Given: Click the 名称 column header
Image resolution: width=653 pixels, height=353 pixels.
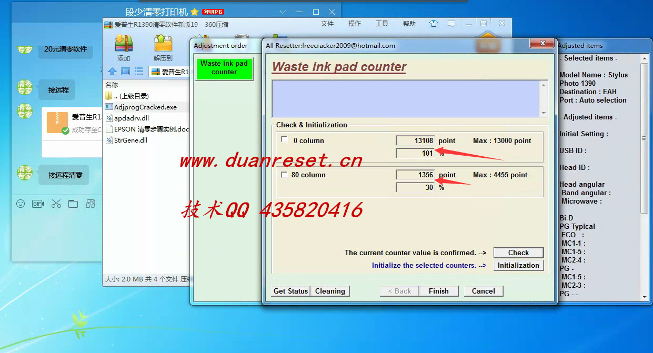Looking at the screenshot, I should pos(112,85).
